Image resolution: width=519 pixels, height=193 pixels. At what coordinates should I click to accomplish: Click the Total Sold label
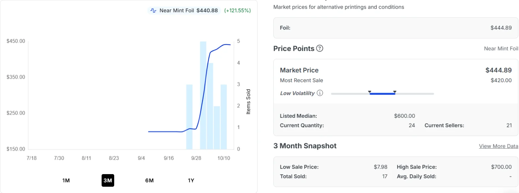pyautogui.click(x=293, y=176)
